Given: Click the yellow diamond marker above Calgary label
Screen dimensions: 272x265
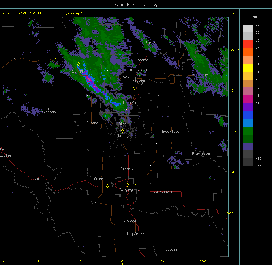Looking at the screenshot, I should (x=128, y=185).
